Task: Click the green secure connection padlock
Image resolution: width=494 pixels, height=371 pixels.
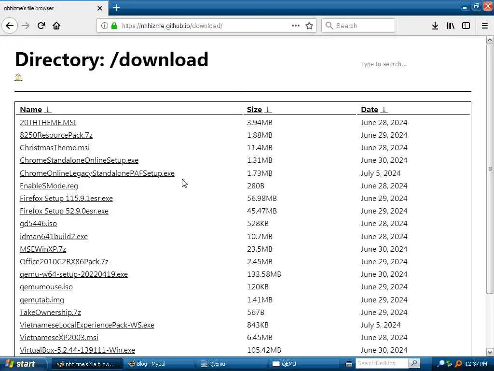Action: pos(114,26)
